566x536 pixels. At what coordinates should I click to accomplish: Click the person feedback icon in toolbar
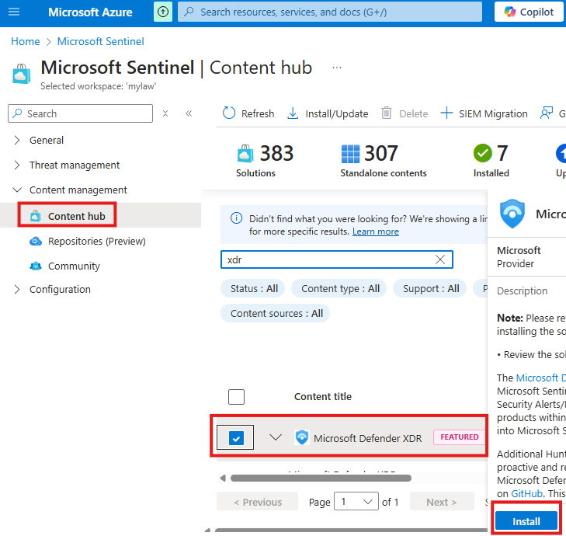[546, 113]
